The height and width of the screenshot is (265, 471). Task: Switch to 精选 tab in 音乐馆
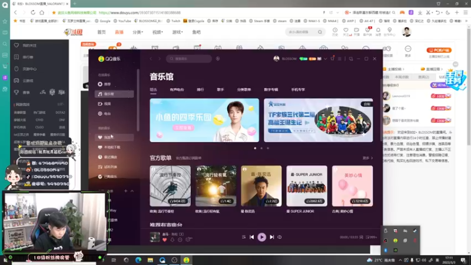tap(153, 90)
